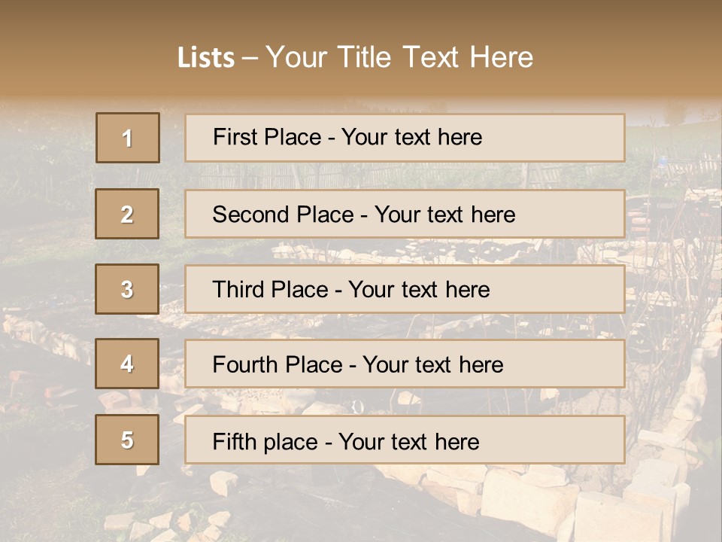Viewport: 722px width, 542px height.
Task: Select the number 1 box
Action: 128,138
